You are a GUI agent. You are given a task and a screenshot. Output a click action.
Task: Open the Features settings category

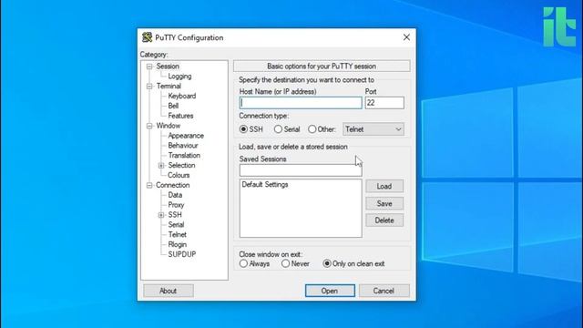coord(180,116)
